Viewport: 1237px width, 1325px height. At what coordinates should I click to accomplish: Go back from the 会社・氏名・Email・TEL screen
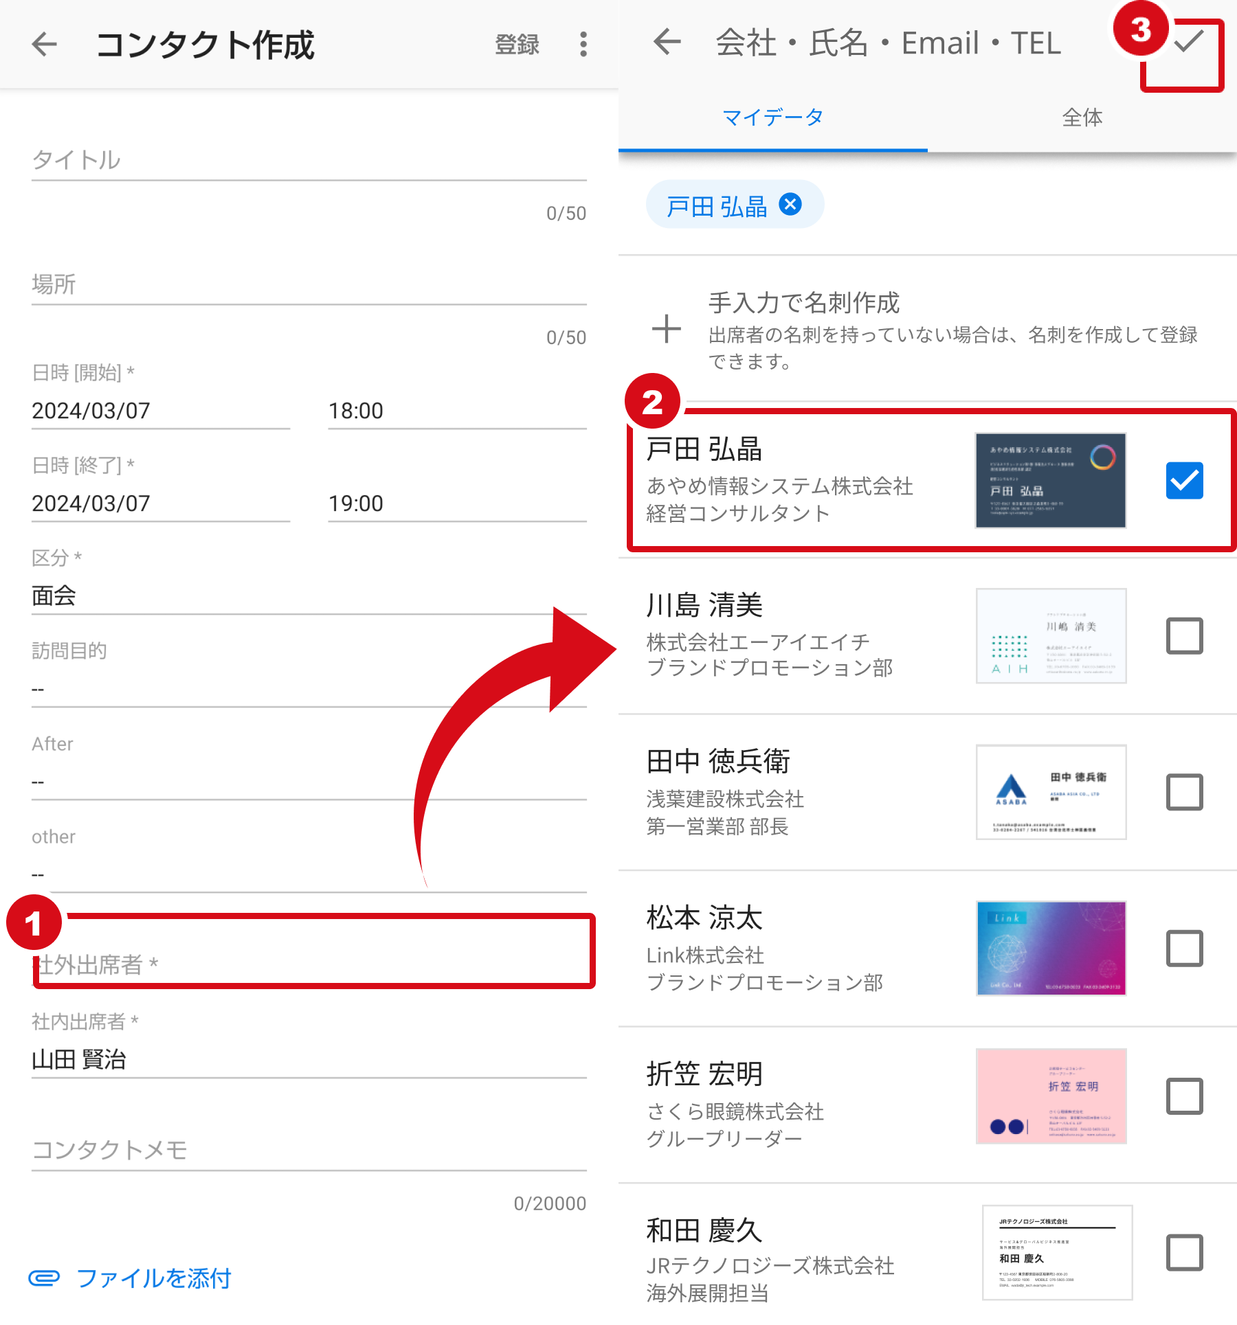[x=667, y=43]
